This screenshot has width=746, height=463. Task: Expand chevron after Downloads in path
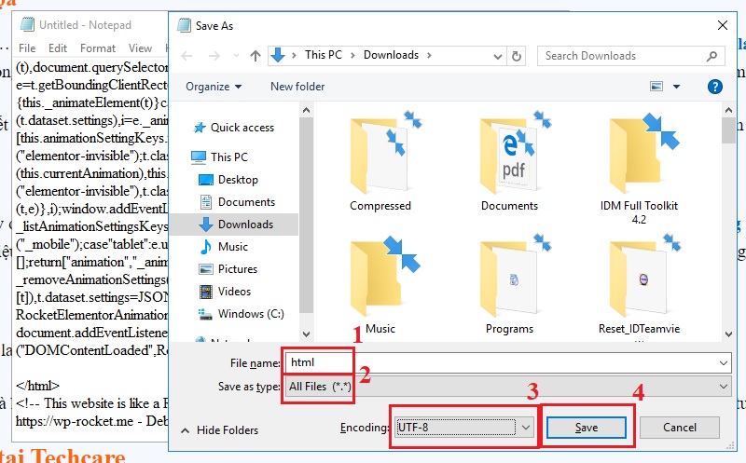pyautogui.click(x=429, y=56)
